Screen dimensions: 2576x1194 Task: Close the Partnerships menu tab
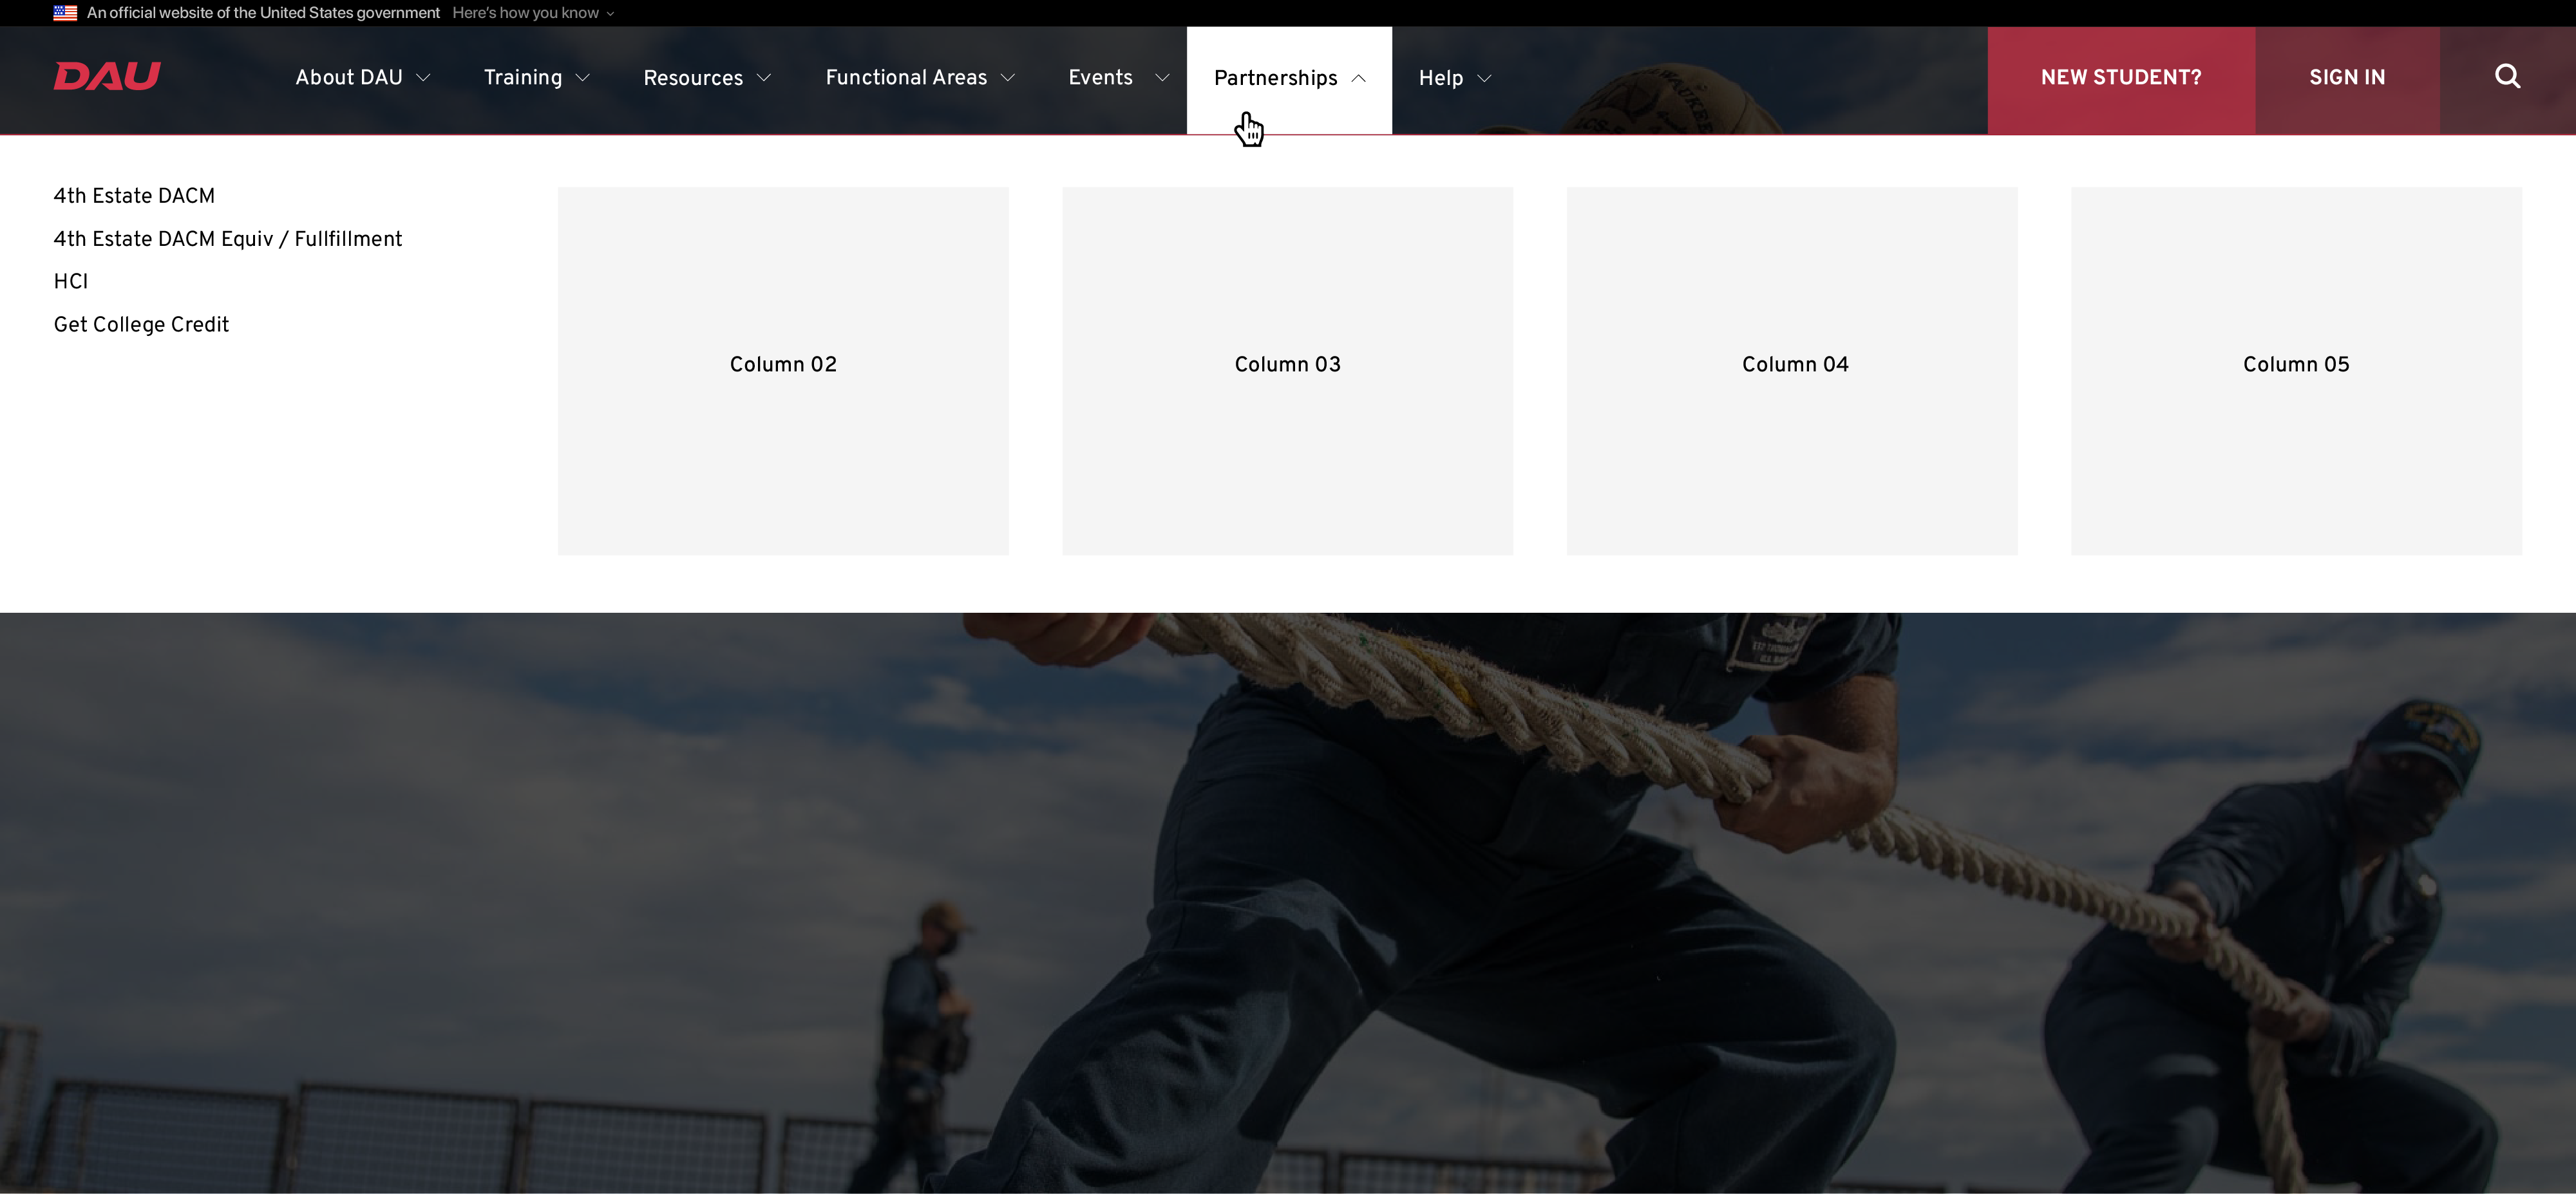click(1289, 80)
